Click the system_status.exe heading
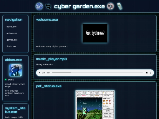This screenshot has height=119, width=159. click(15, 110)
